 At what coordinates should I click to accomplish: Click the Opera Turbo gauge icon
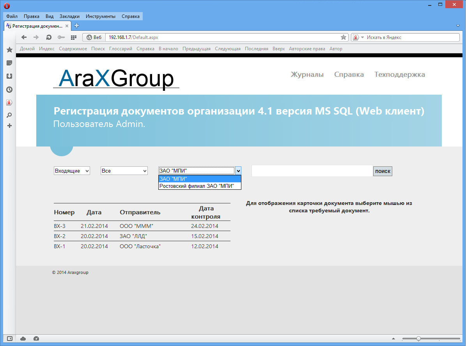pos(36,339)
